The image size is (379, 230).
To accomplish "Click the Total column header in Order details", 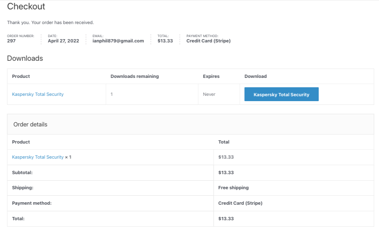I will 224,142.
